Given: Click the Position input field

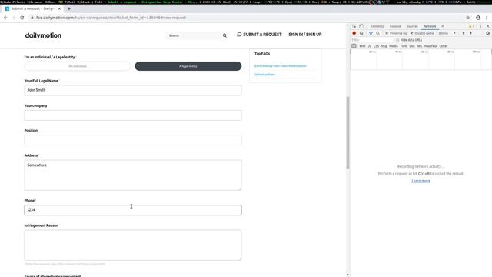Looking at the screenshot, I should (x=133, y=140).
